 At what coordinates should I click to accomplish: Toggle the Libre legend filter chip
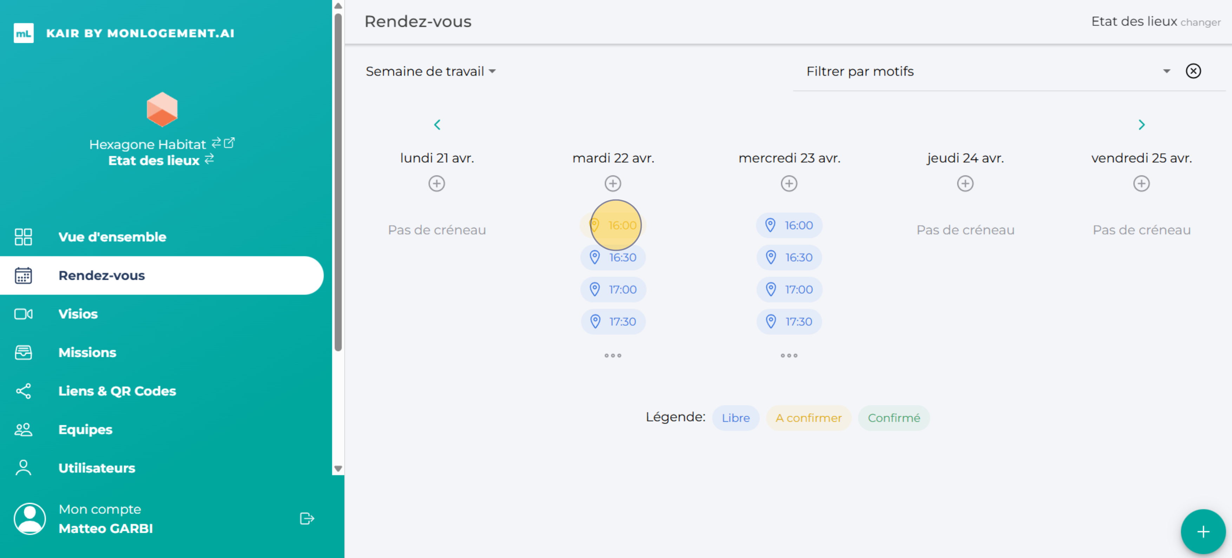[x=735, y=418]
